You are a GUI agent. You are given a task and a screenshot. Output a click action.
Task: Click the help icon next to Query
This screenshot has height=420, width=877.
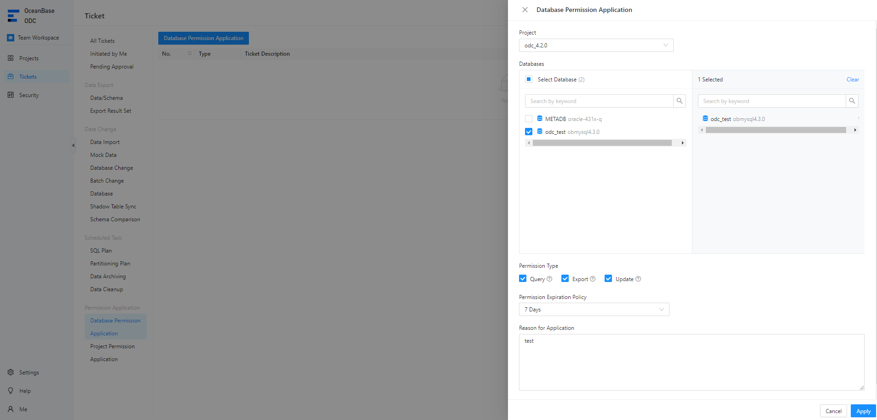549,279
